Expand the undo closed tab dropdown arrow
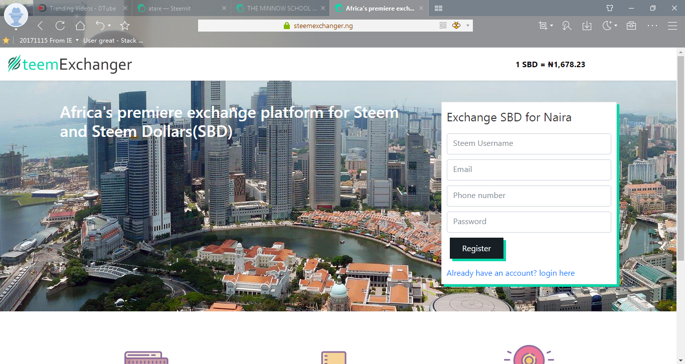This screenshot has height=364, width=685. 109,26
